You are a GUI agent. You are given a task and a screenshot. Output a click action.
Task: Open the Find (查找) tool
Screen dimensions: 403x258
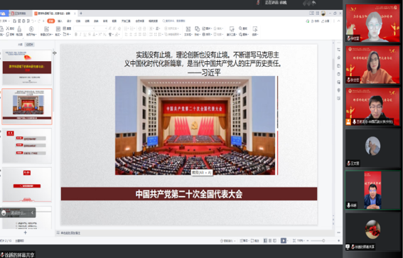(243, 28)
